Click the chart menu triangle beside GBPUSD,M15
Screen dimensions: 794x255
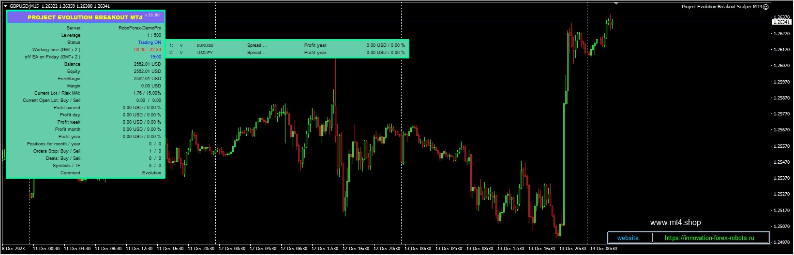point(5,6)
